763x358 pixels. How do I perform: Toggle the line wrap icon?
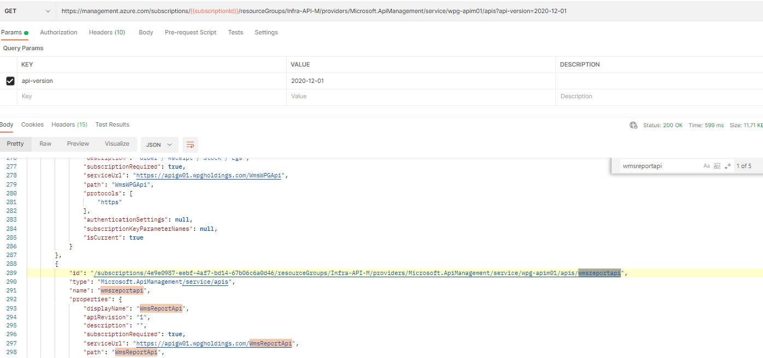point(190,145)
